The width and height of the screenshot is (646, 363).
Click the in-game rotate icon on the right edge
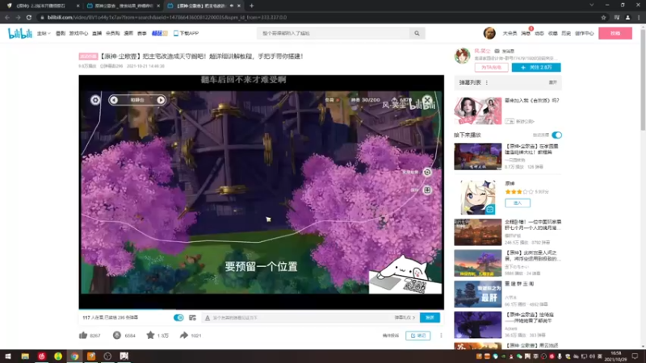[x=427, y=172]
